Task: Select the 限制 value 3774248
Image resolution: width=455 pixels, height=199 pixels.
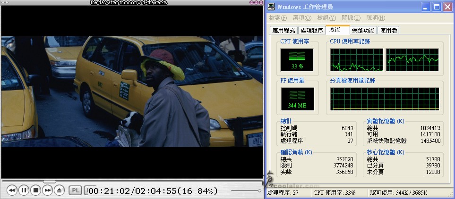Action: [x=343, y=166]
